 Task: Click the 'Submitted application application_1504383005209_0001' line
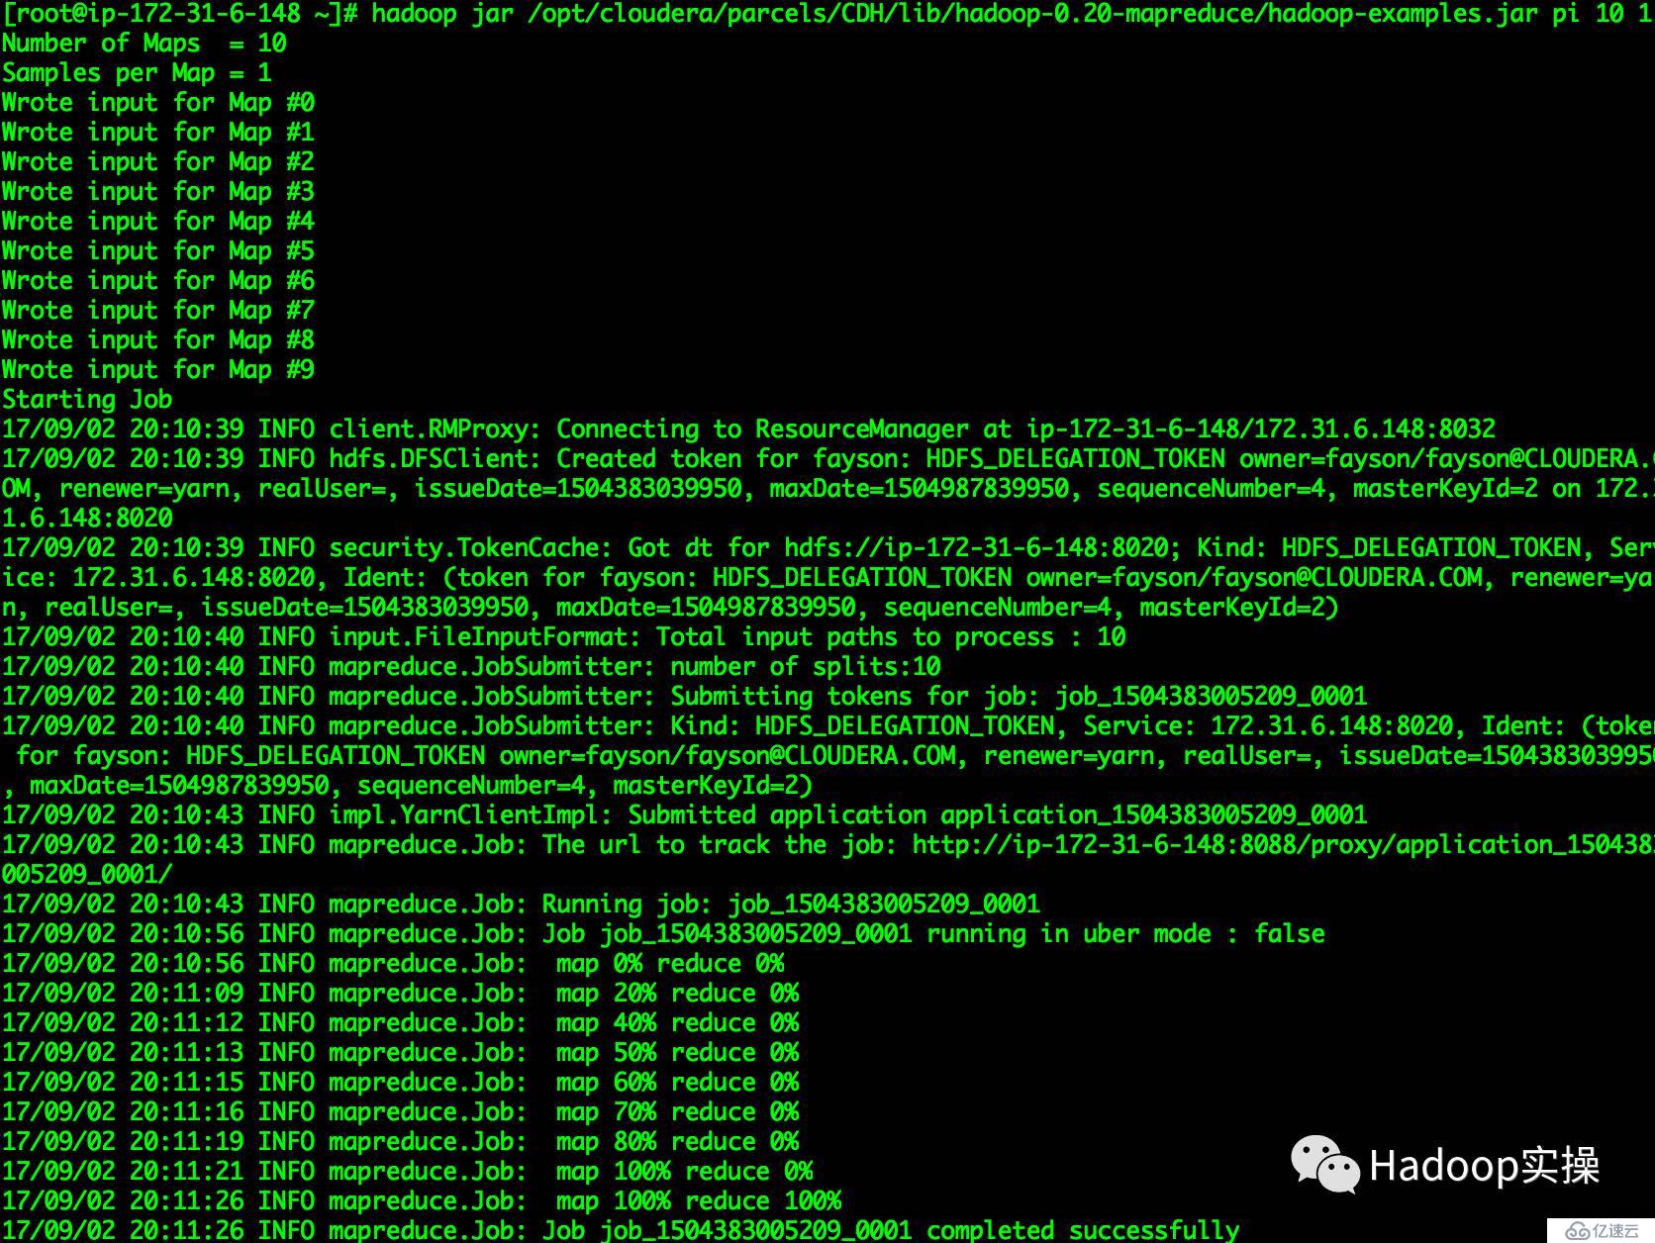tap(685, 815)
